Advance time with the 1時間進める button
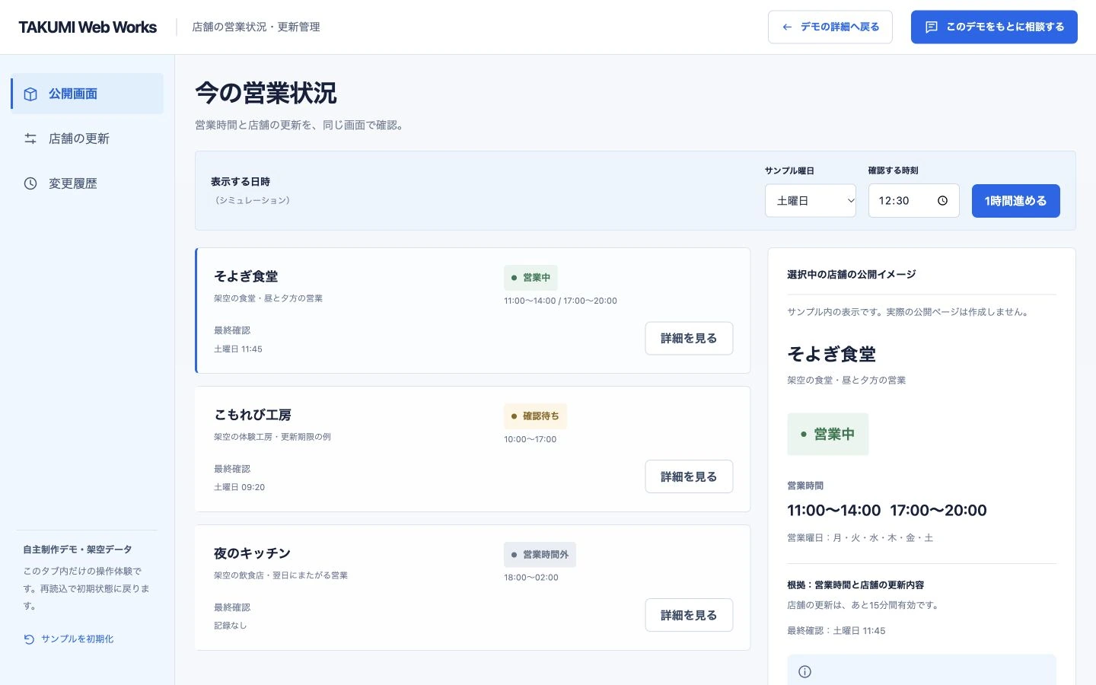This screenshot has width=1096, height=685. pyautogui.click(x=1015, y=201)
